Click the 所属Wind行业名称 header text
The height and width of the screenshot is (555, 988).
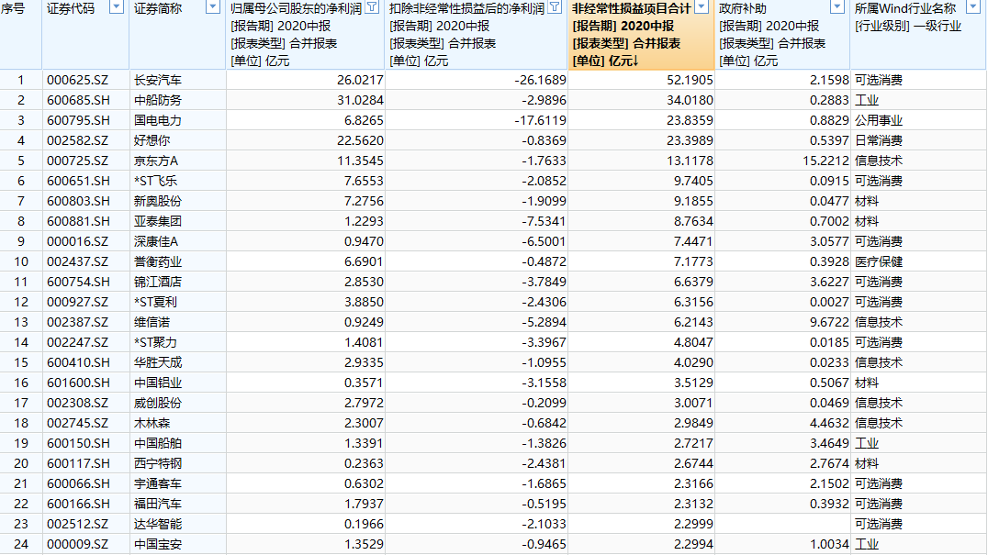pyautogui.click(x=905, y=9)
